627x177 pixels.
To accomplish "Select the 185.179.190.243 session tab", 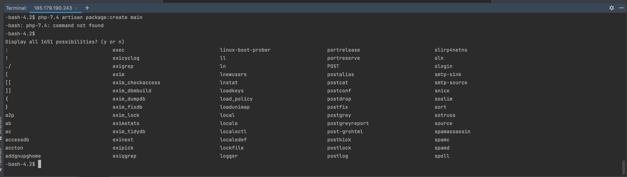I will tap(53, 8).
